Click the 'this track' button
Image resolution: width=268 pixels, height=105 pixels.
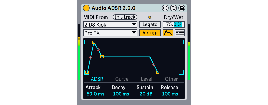(125, 17)
